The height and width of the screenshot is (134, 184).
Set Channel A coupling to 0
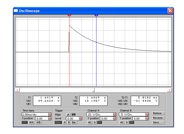95,122
